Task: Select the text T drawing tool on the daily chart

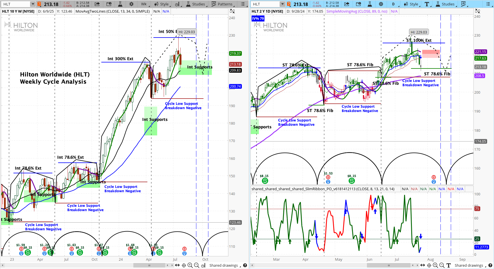Action: (x=427, y=4)
